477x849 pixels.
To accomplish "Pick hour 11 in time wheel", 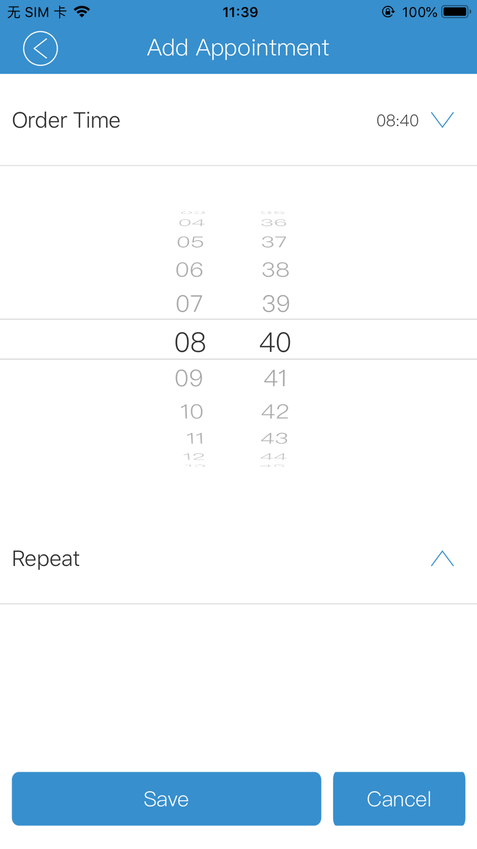I will tap(195, 438).
